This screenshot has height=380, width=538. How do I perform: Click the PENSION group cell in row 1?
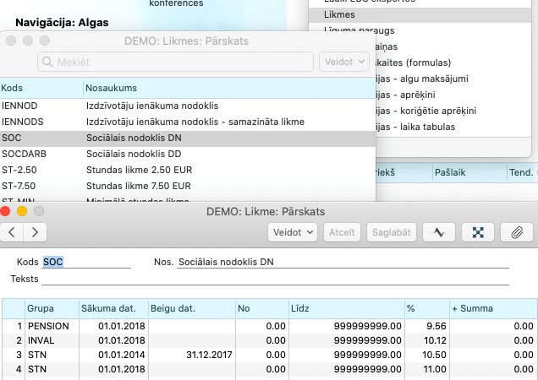[x=49, y=324]
